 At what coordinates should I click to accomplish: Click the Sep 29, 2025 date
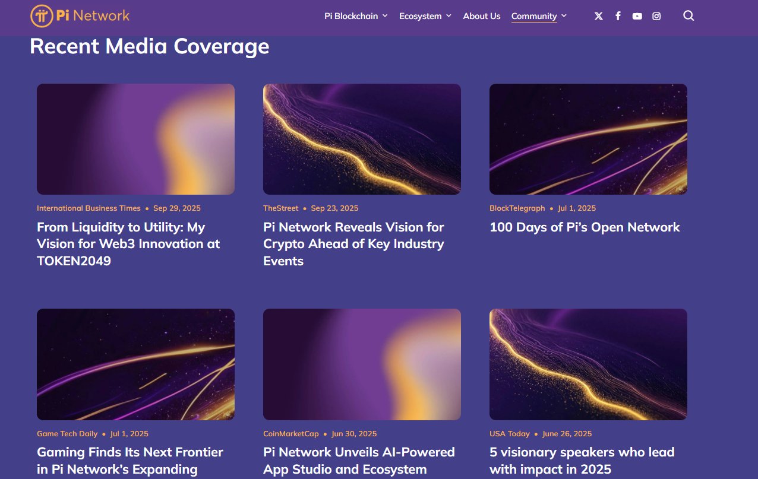coord(177,208)
